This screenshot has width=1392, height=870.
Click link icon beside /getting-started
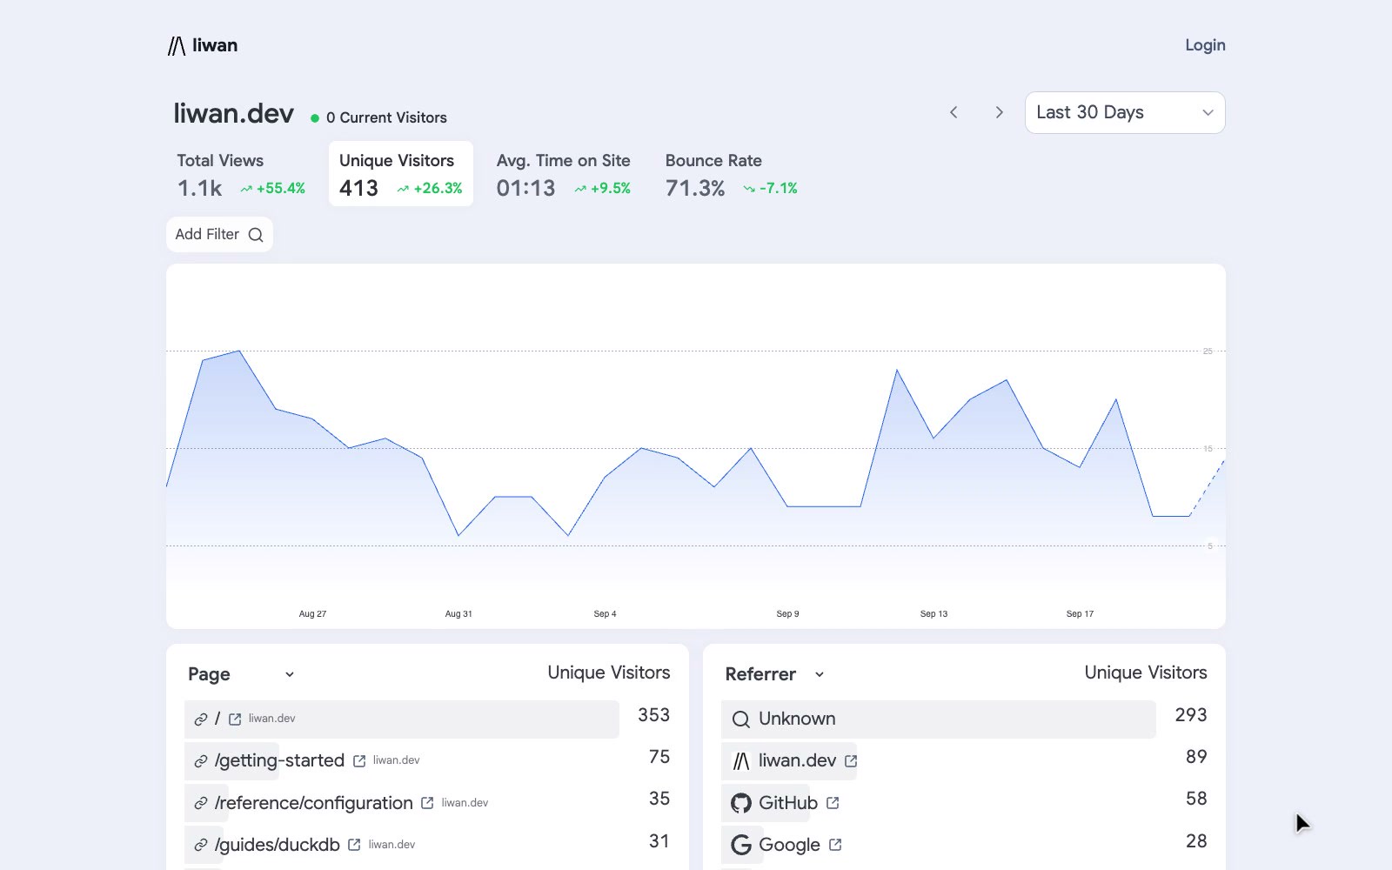[x=200, y=761]
